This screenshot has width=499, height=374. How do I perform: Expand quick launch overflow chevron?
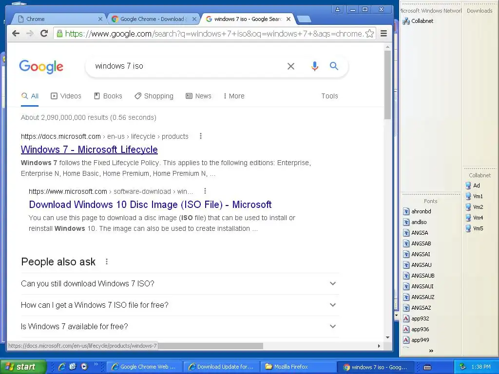(96, 364)
